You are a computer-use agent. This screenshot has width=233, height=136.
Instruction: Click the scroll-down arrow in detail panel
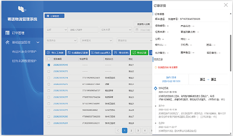click(231, 133)
